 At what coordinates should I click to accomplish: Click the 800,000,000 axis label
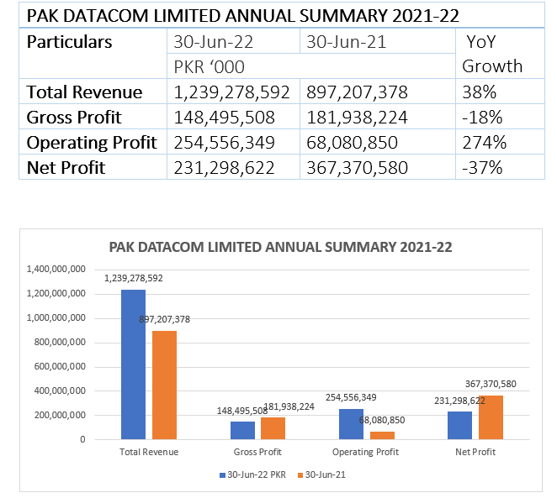(x=60, y=342)
